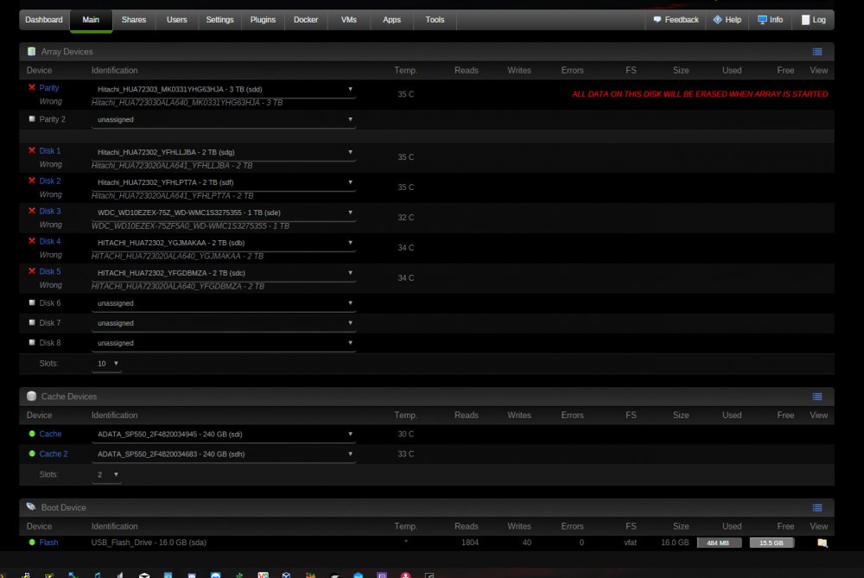864x578 pixels.
Task: Change cache Slots count from 2
Action: [107, 474]
